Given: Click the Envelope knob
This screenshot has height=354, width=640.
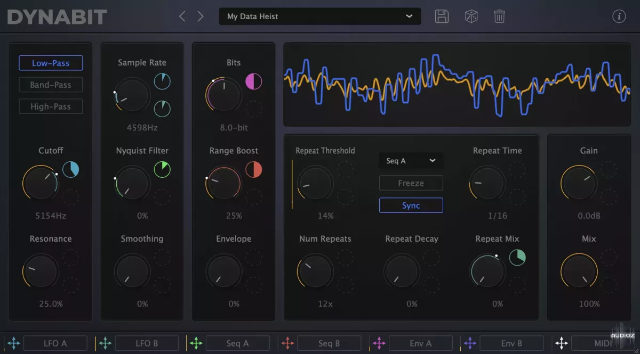Looking at the screenshot, I should click(x=224, y=271).
